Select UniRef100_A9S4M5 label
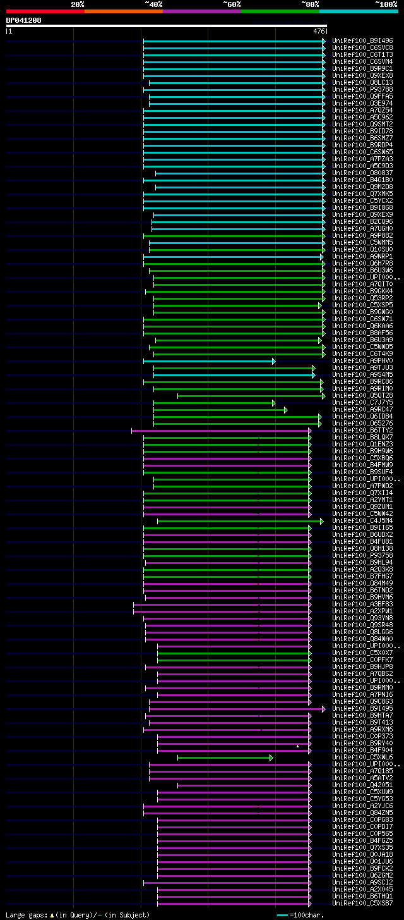The image size is (404, 920). tap(363, 374)
